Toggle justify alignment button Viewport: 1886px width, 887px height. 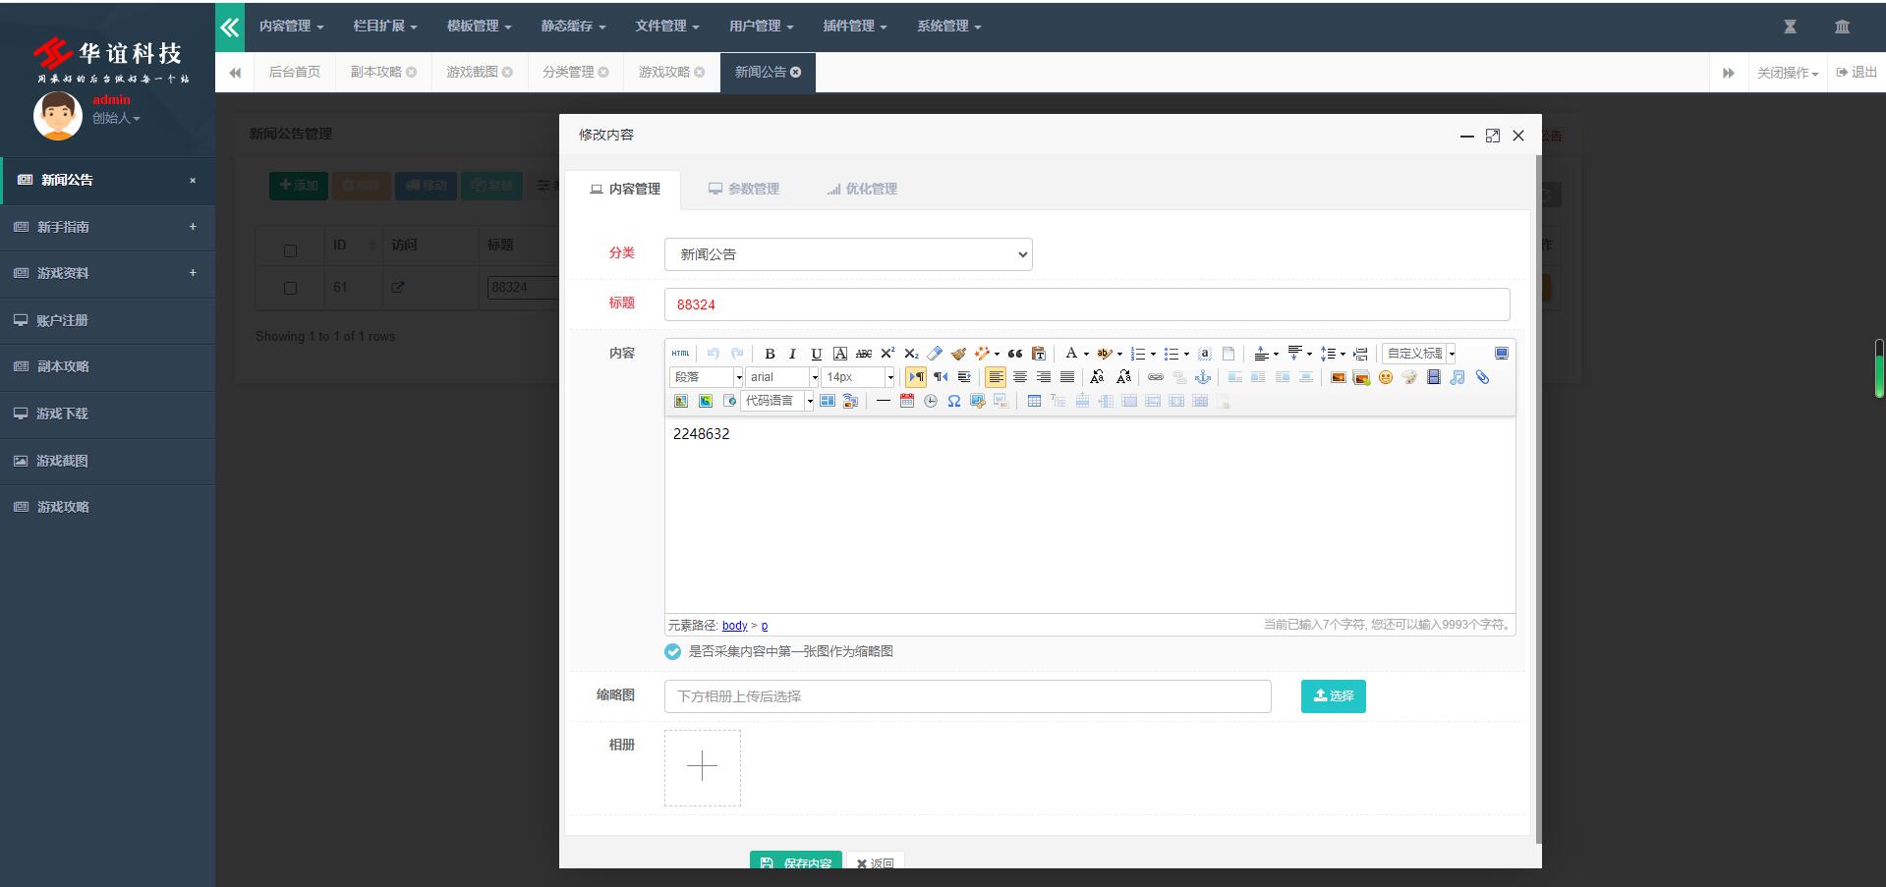tap(1067, 377)
